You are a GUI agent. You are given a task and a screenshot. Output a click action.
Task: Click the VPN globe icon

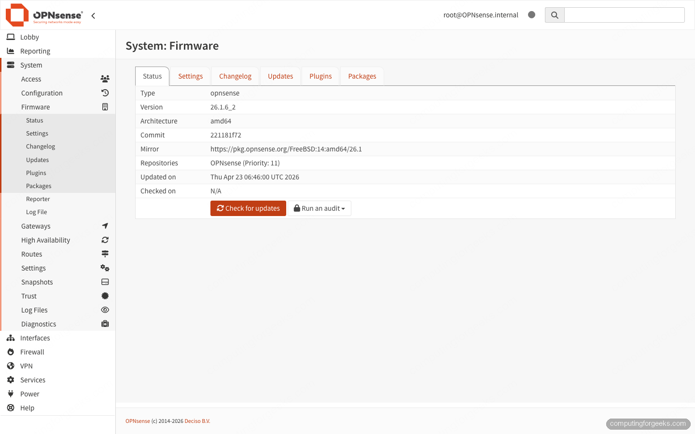click(x=11, y=366)
